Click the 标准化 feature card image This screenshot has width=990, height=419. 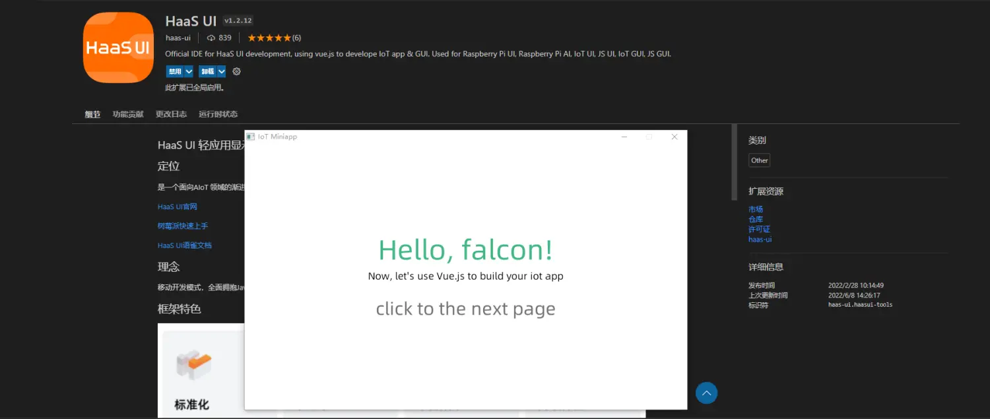pyautogui.click(x=194, y=365)
